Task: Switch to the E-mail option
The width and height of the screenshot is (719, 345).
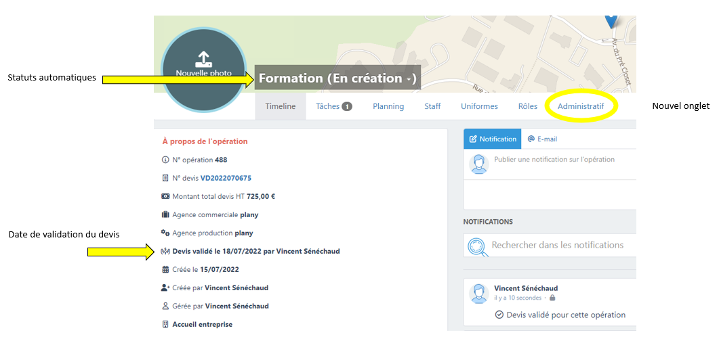Action: 542,139
